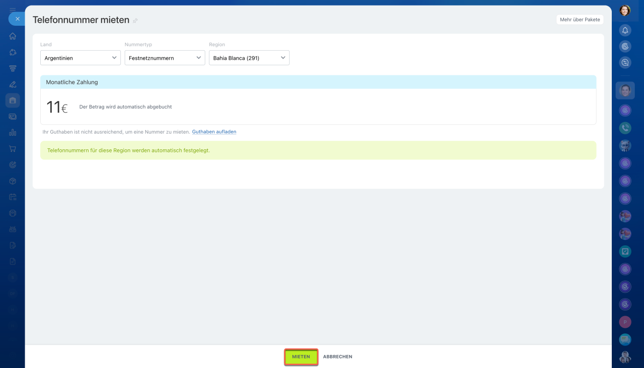Open the Region dropdown with Bahia Blanca
The image size is (644, 368).
(249, 58)
